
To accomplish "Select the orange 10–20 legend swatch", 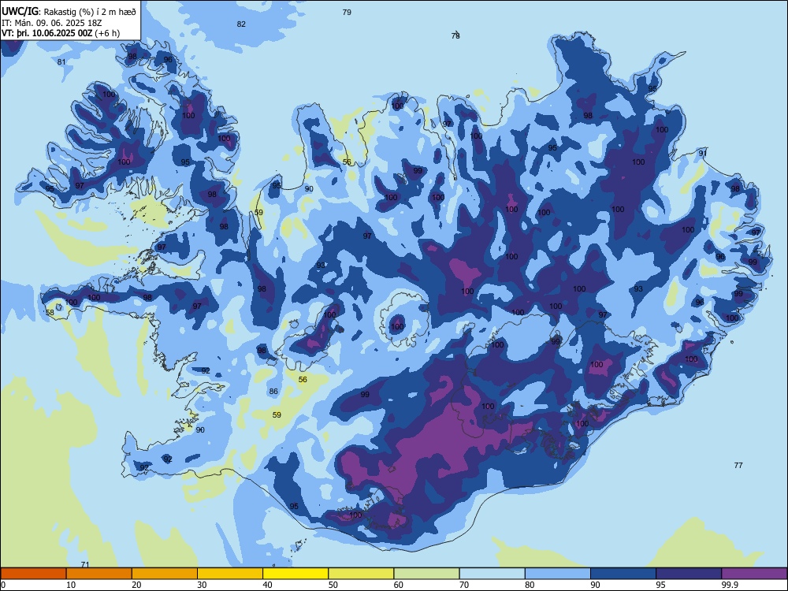I will pyautogui.click(x=99, y=574).
